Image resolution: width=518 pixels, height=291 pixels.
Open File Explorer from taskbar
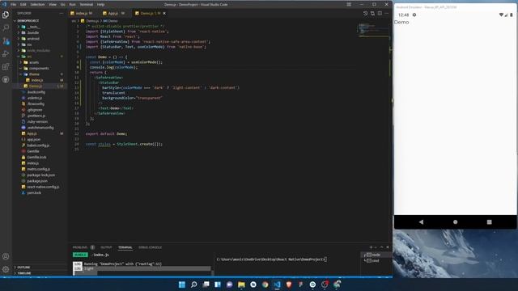coord(241,285)
